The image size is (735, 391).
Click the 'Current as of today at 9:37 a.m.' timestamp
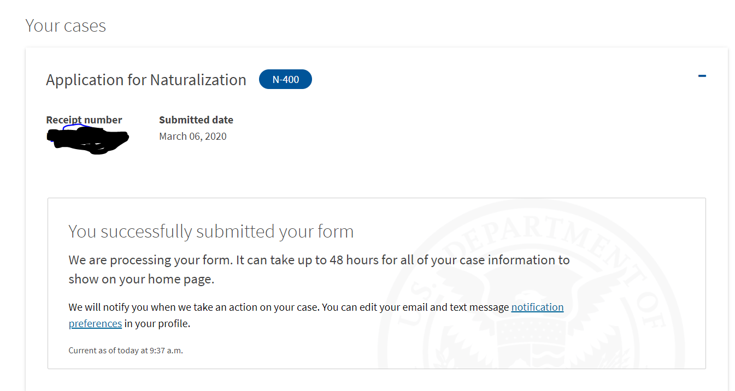coord(126,351)
